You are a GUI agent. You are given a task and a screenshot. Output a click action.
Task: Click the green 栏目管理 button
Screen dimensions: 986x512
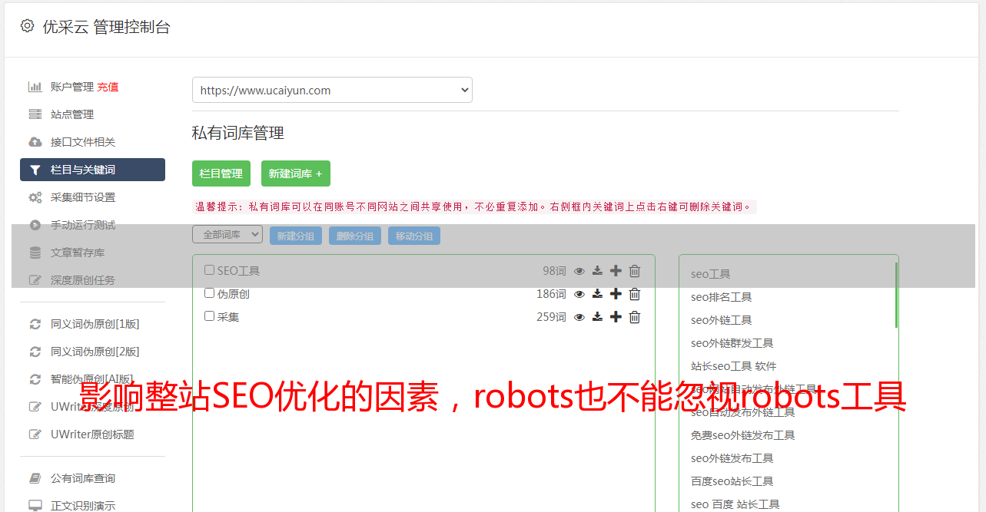[x=221, y=173]
